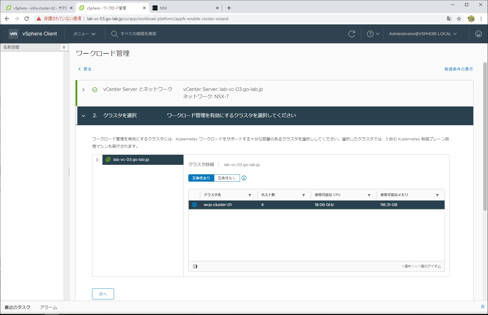This screenshot has width=488, height=315.
Task: Click the すべての環境を検索 search field
Action: coord(139,34)
